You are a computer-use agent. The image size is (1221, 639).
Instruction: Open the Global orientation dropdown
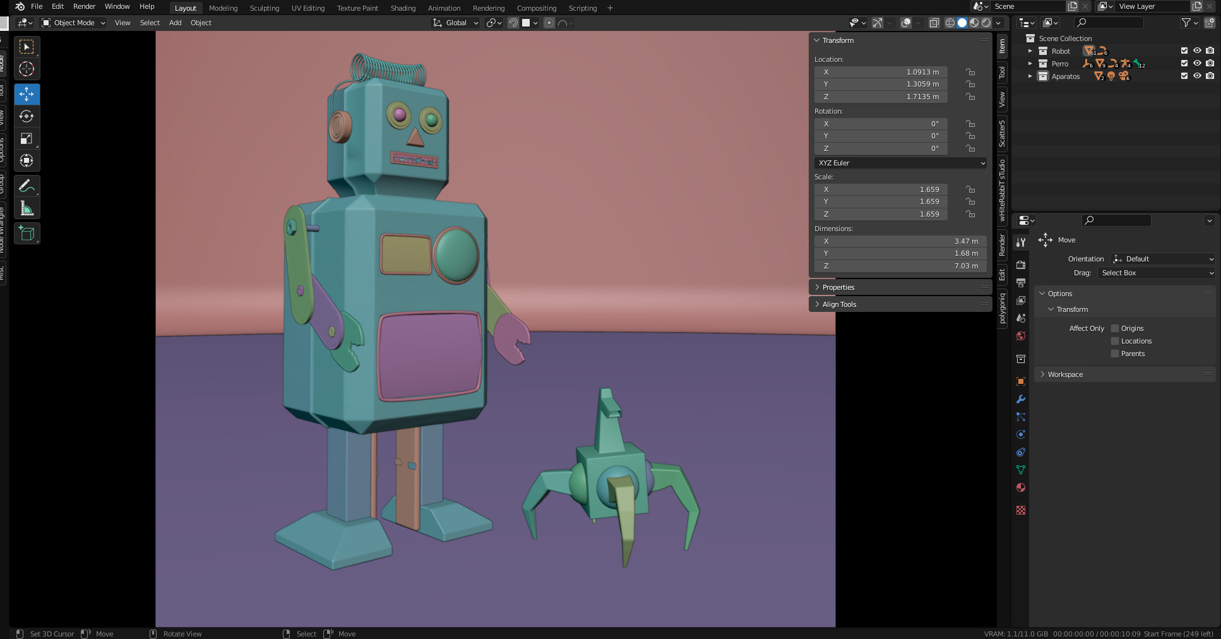pyautogui.click(x=456, y=23)
